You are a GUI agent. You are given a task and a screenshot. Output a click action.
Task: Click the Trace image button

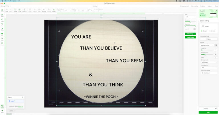(x=190, y=37)
